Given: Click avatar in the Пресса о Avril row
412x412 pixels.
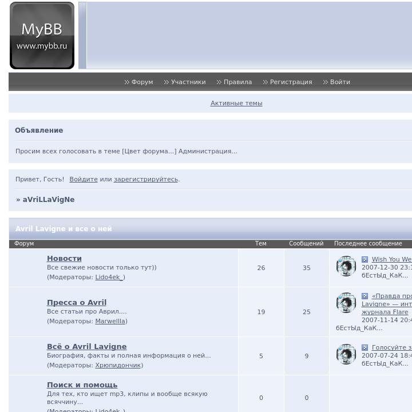Looking at the screenshot, I should click(346, 303).
